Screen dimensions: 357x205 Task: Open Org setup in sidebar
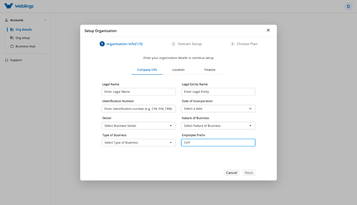click(x=23, y=38)
